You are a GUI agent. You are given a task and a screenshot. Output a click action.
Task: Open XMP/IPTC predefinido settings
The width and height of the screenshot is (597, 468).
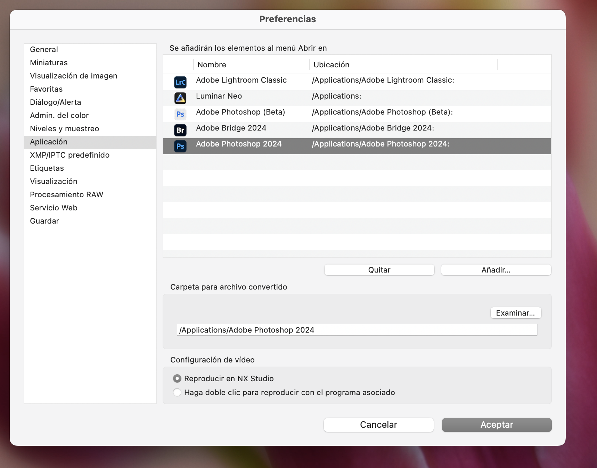(90, 155)
